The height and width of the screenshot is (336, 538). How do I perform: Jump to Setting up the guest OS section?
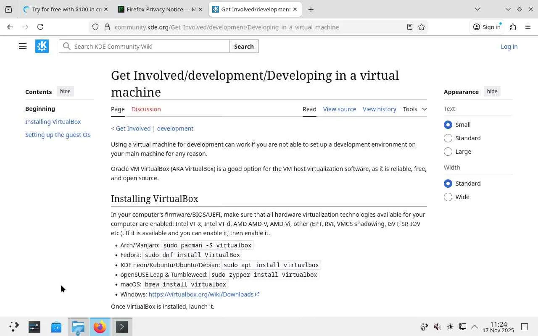pos(58,135)
